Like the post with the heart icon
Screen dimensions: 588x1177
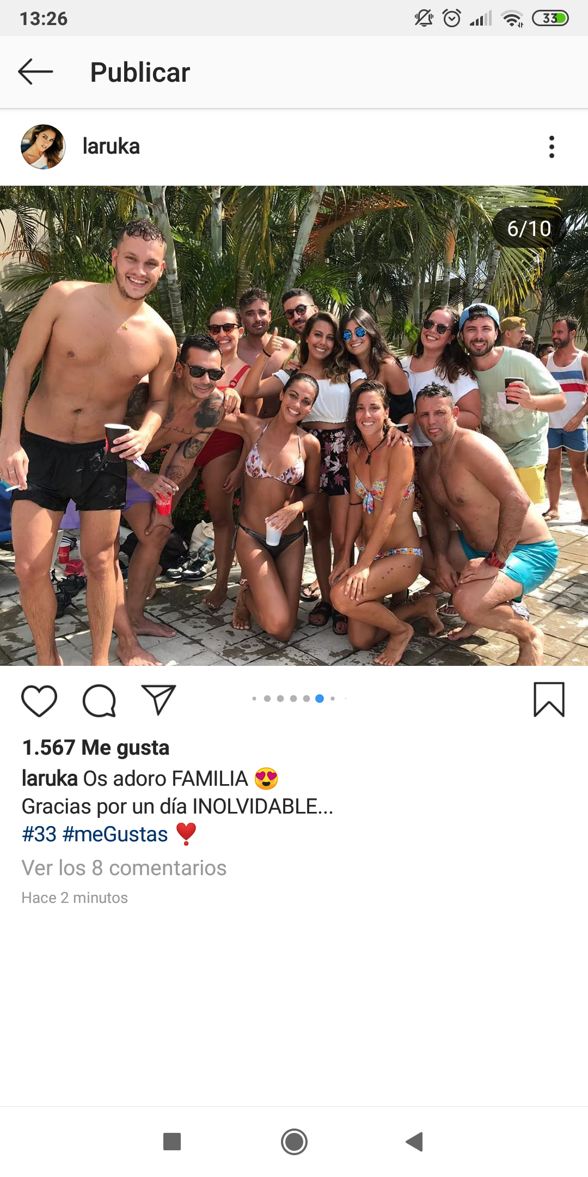pos(39,700)
